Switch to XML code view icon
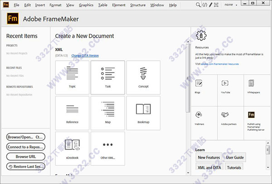This screenshot has height=184, width=272. (x=205, y=5)
